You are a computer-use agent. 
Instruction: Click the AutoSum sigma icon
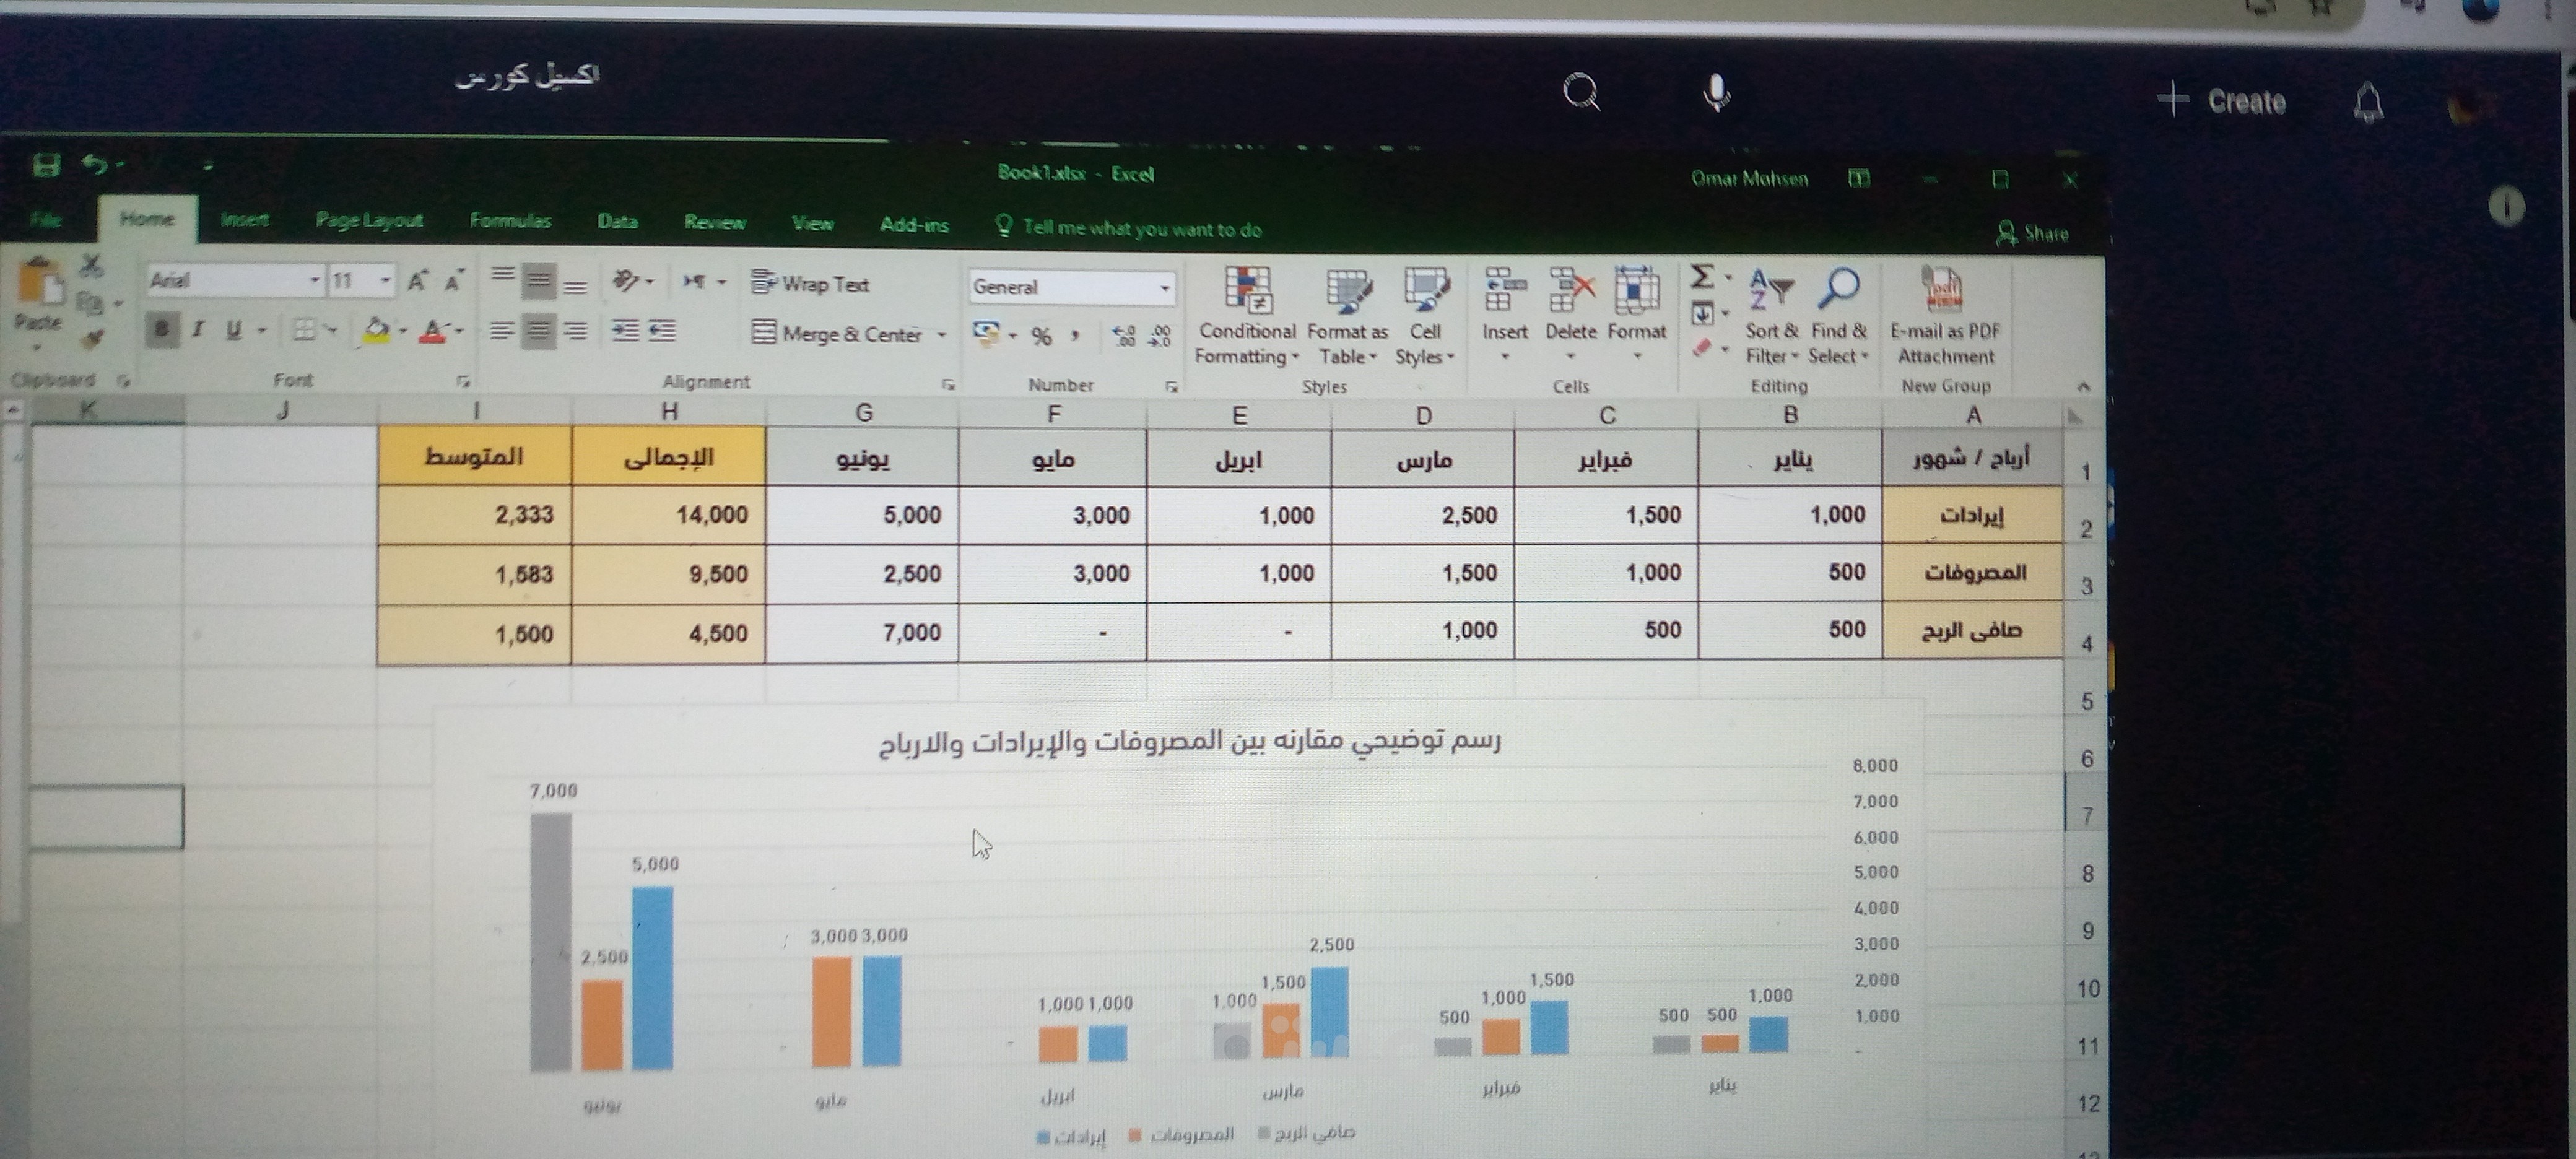pos(1702,276)
